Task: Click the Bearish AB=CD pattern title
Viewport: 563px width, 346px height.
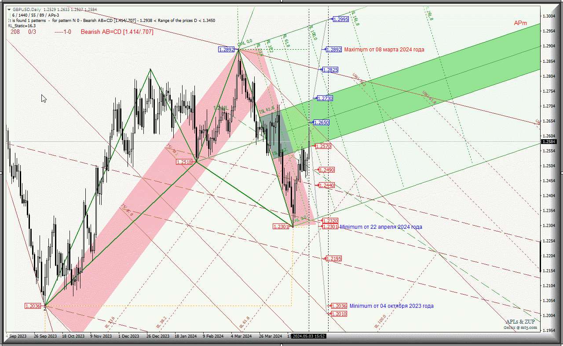Action: 117,32
